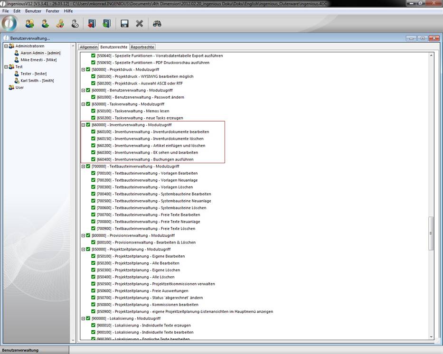Select the Allgemein tab
Image resolution: width=443 pixels, height=354 pixels.
pos(88,47)
